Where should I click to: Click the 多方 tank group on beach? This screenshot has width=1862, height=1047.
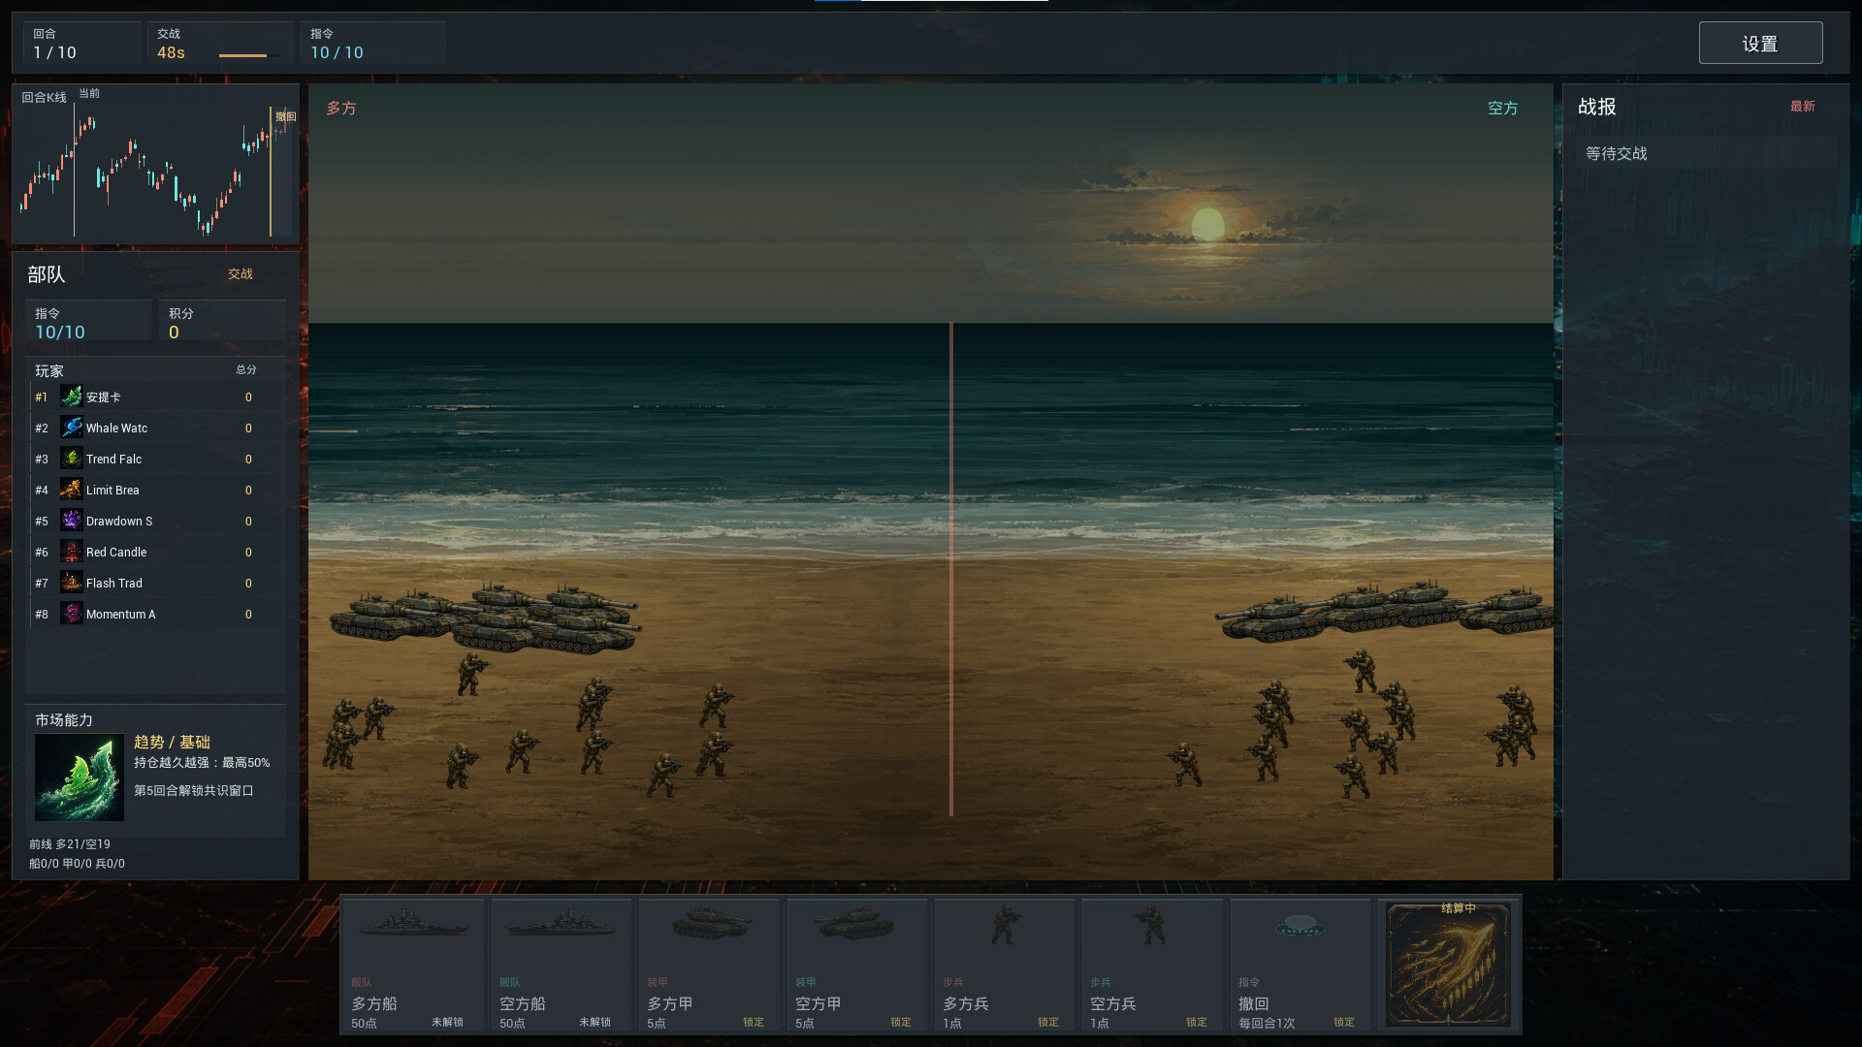(485, 617)
